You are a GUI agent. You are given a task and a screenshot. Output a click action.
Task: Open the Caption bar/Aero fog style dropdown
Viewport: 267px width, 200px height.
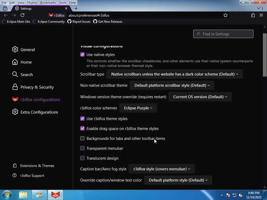pos(162,169)
